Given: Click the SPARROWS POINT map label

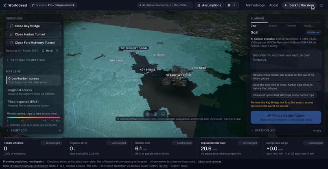Looking at the screenshot, I should [x=179, y=75].
